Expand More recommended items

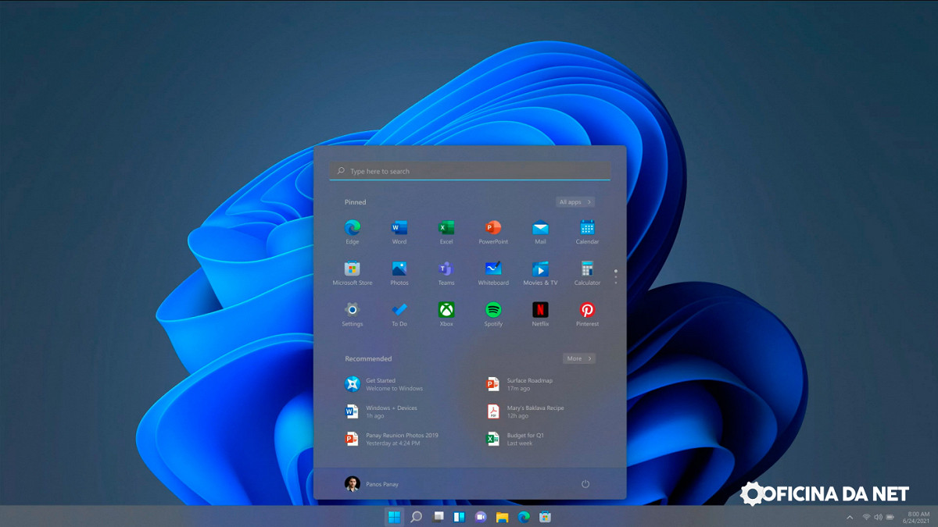pyautogui.click(x=578, y=358)
